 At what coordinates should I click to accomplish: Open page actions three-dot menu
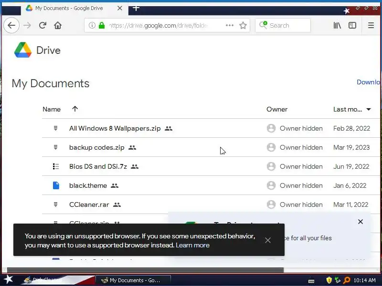pyautogui.click(x=230, y=25)
